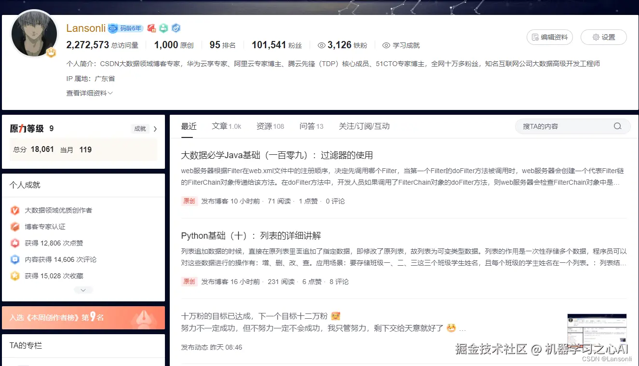Click the red blog expert badge icon
This screenshot has width=639, height=366.
click(x=151, y=28)
